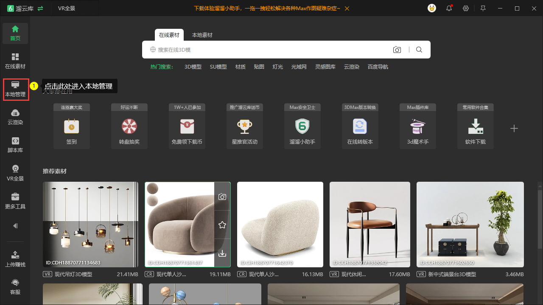Click the 溜云库 switch arrows icon

tap(40, 8)
